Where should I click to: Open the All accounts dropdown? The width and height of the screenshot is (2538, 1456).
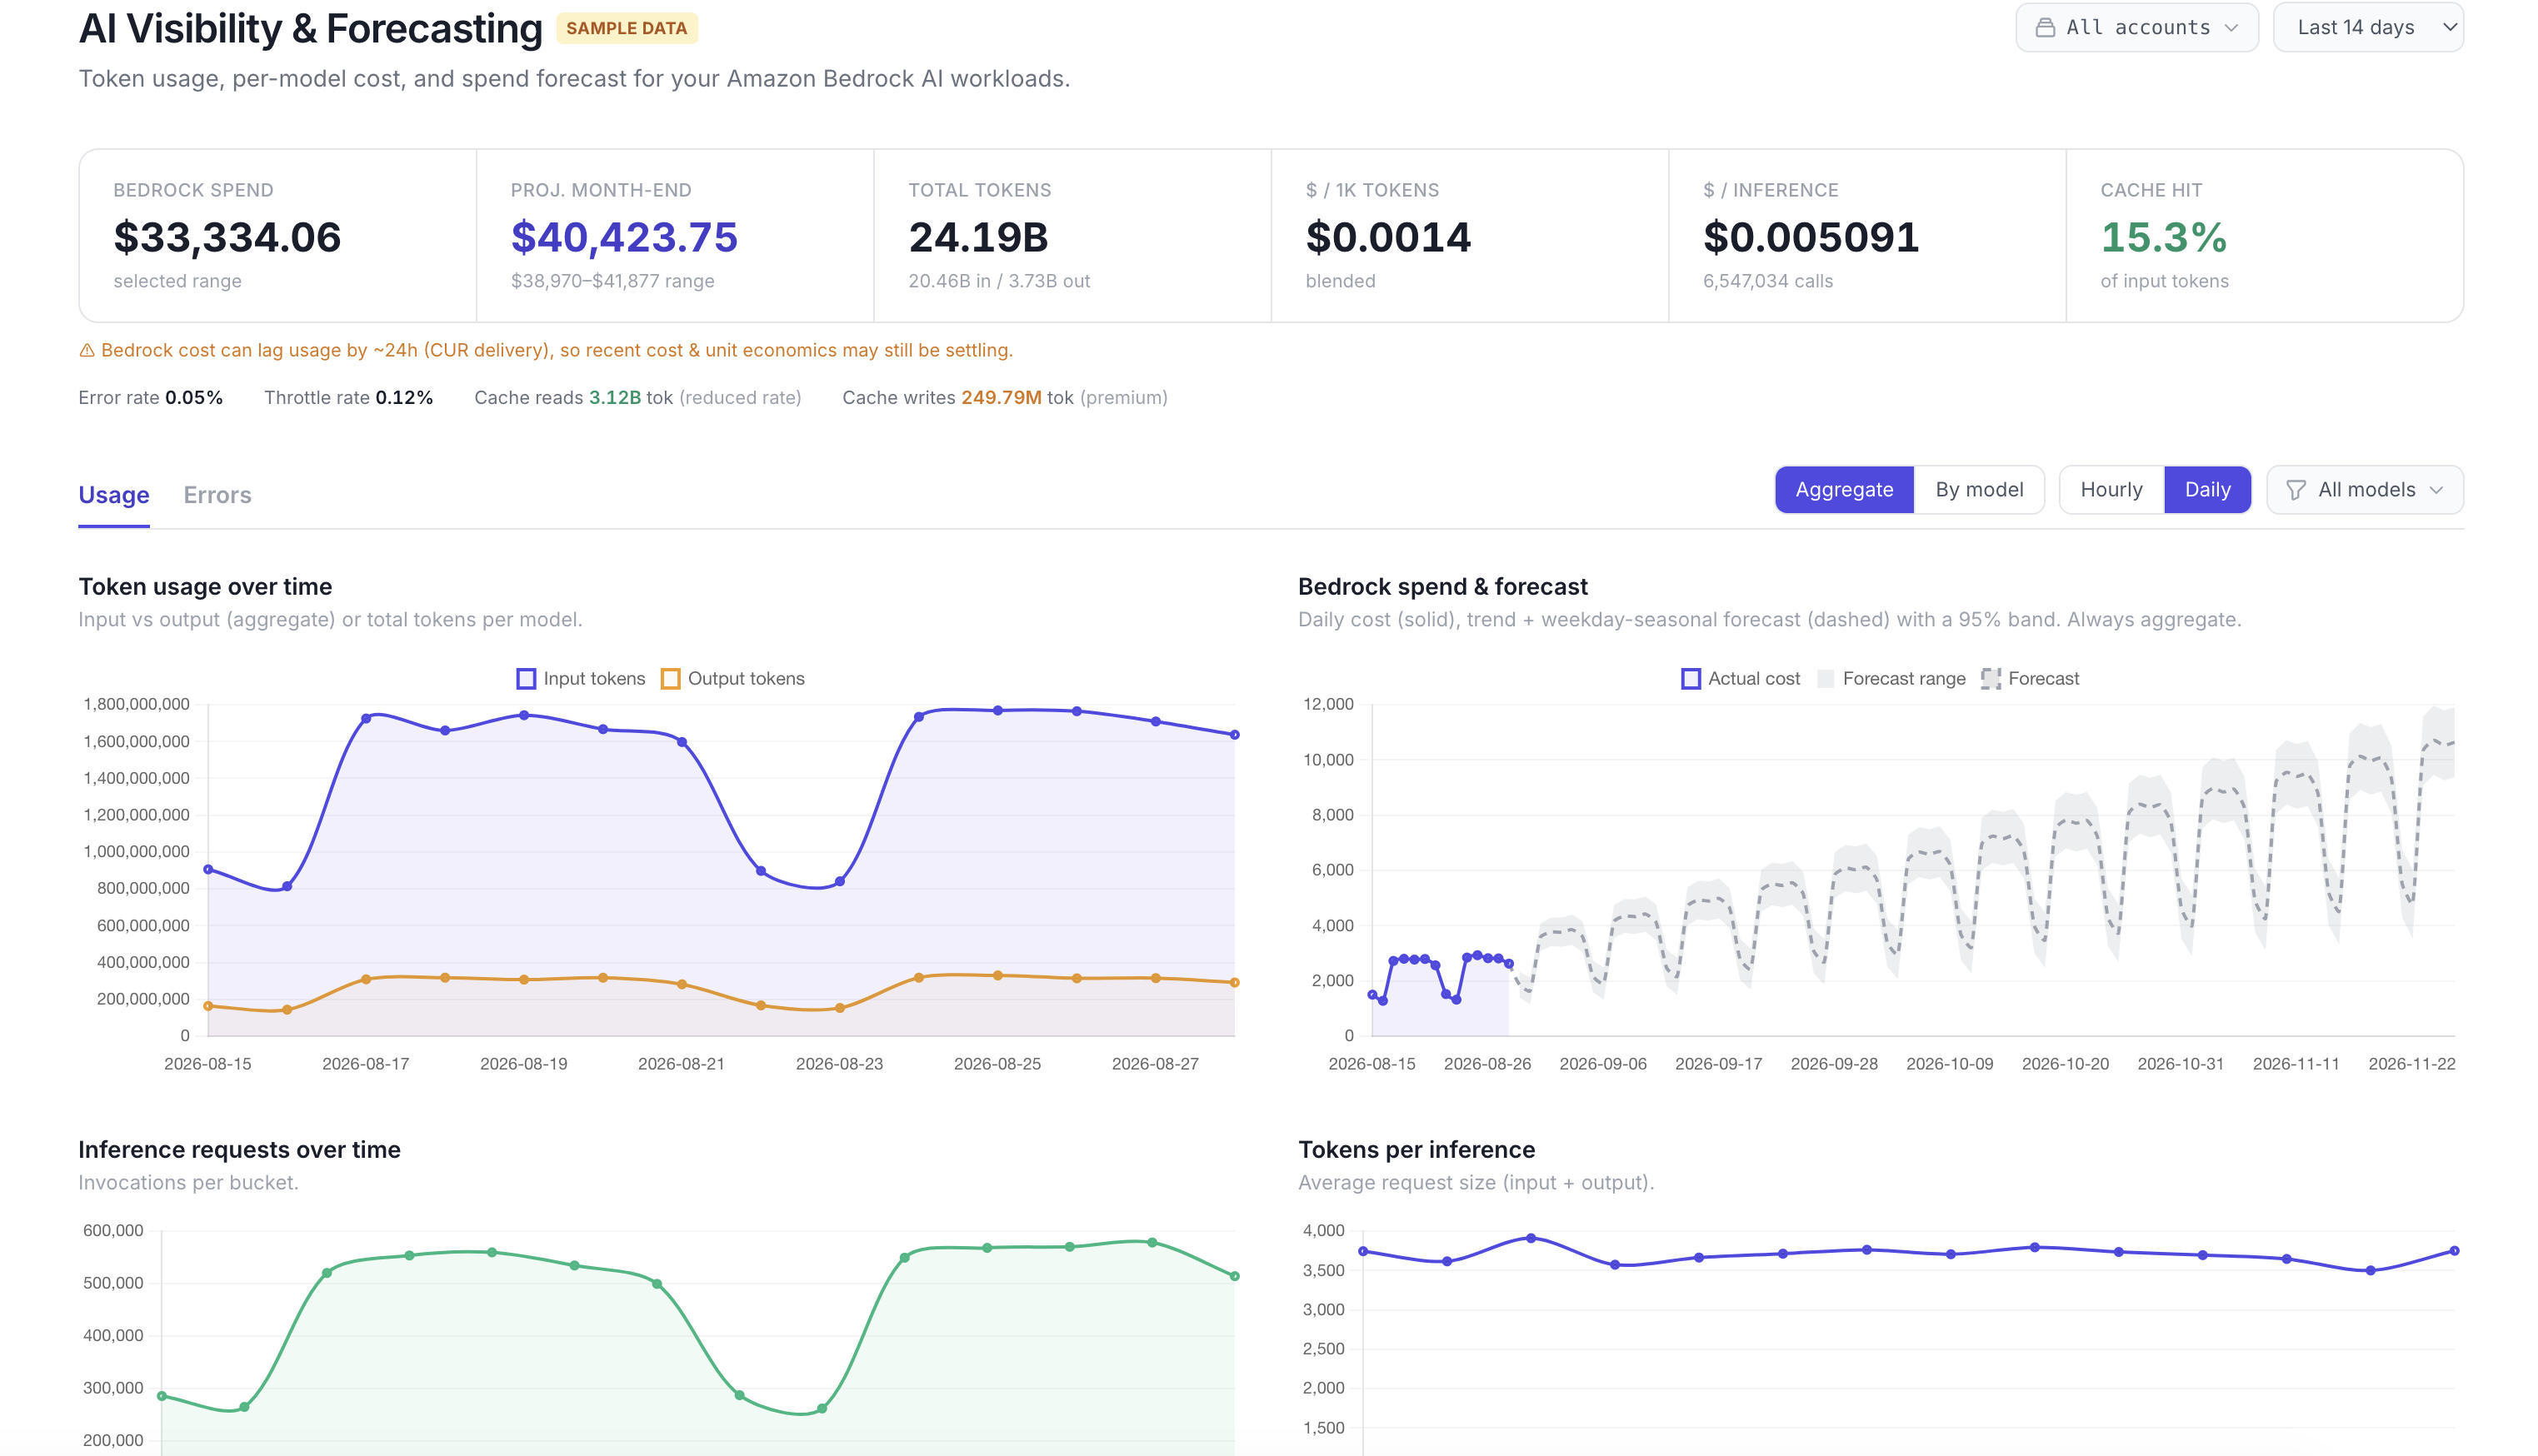point(2136,27)
